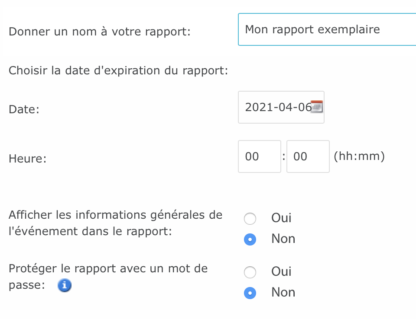The height and width of the screenshot is (319, 416).
Task: Click the '(hh:mm)' format hint
Action: [359, 156]
